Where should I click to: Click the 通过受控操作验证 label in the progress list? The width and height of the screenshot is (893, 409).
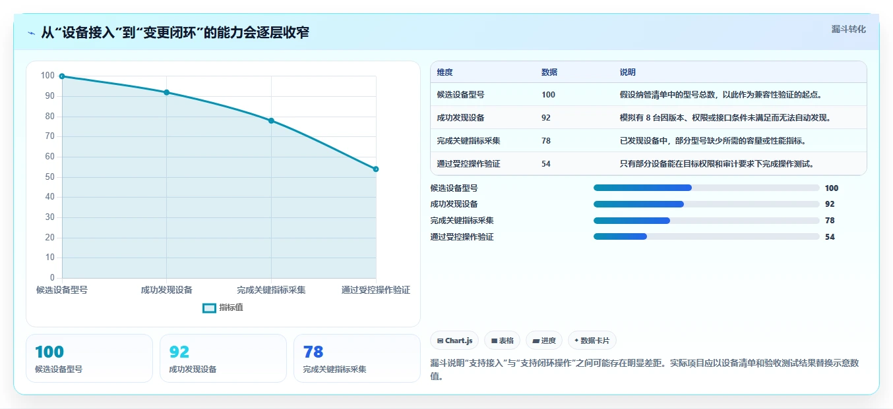462,236
